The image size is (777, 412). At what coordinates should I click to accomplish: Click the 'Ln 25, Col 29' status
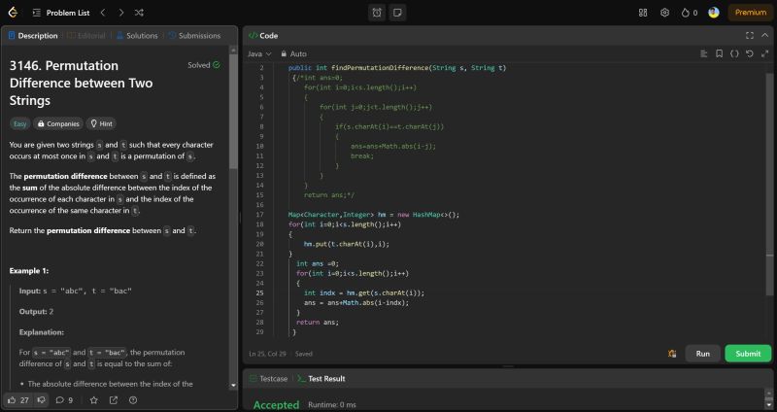(268, 354)
